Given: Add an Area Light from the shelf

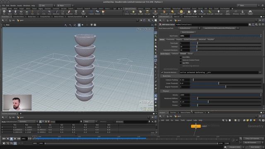Looking at the screenshot, I should coord(147,12).
